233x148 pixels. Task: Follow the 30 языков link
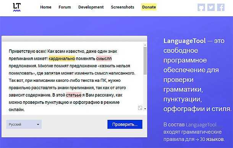point(212,139)
